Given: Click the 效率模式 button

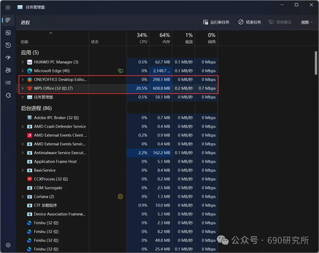Looking at the screenshot, I should [280, 22].
